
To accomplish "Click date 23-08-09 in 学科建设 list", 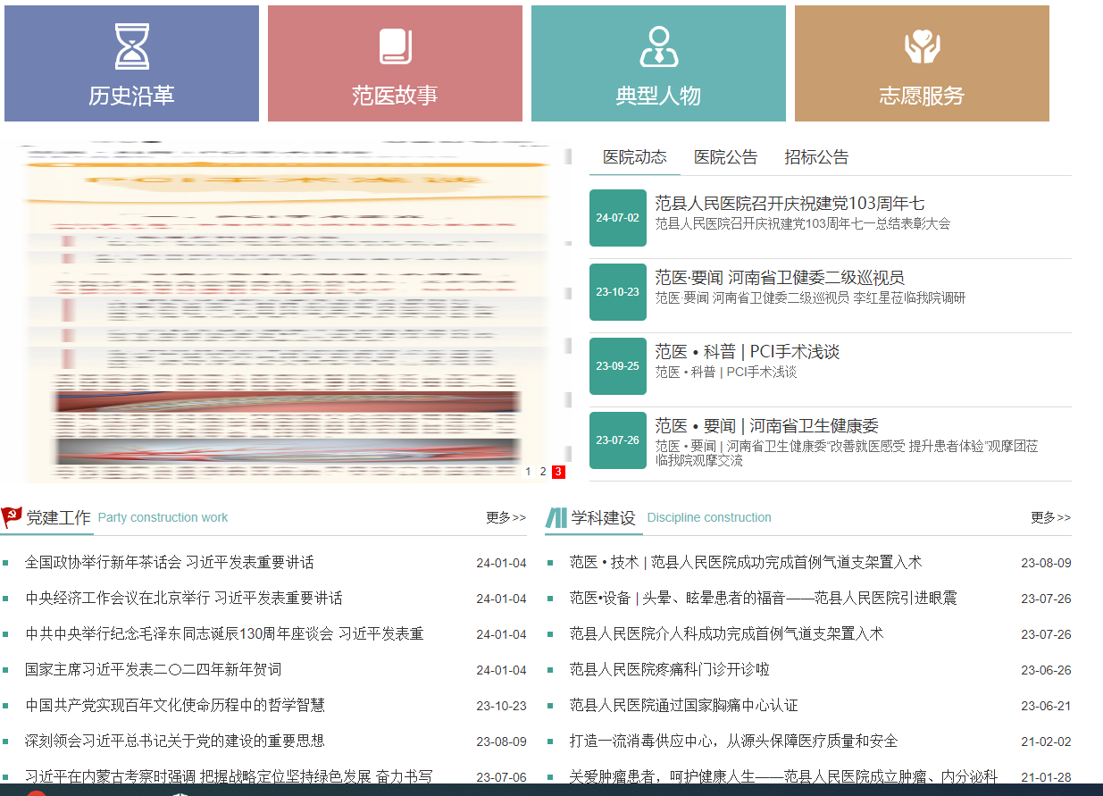I will tap(1046, 563).
